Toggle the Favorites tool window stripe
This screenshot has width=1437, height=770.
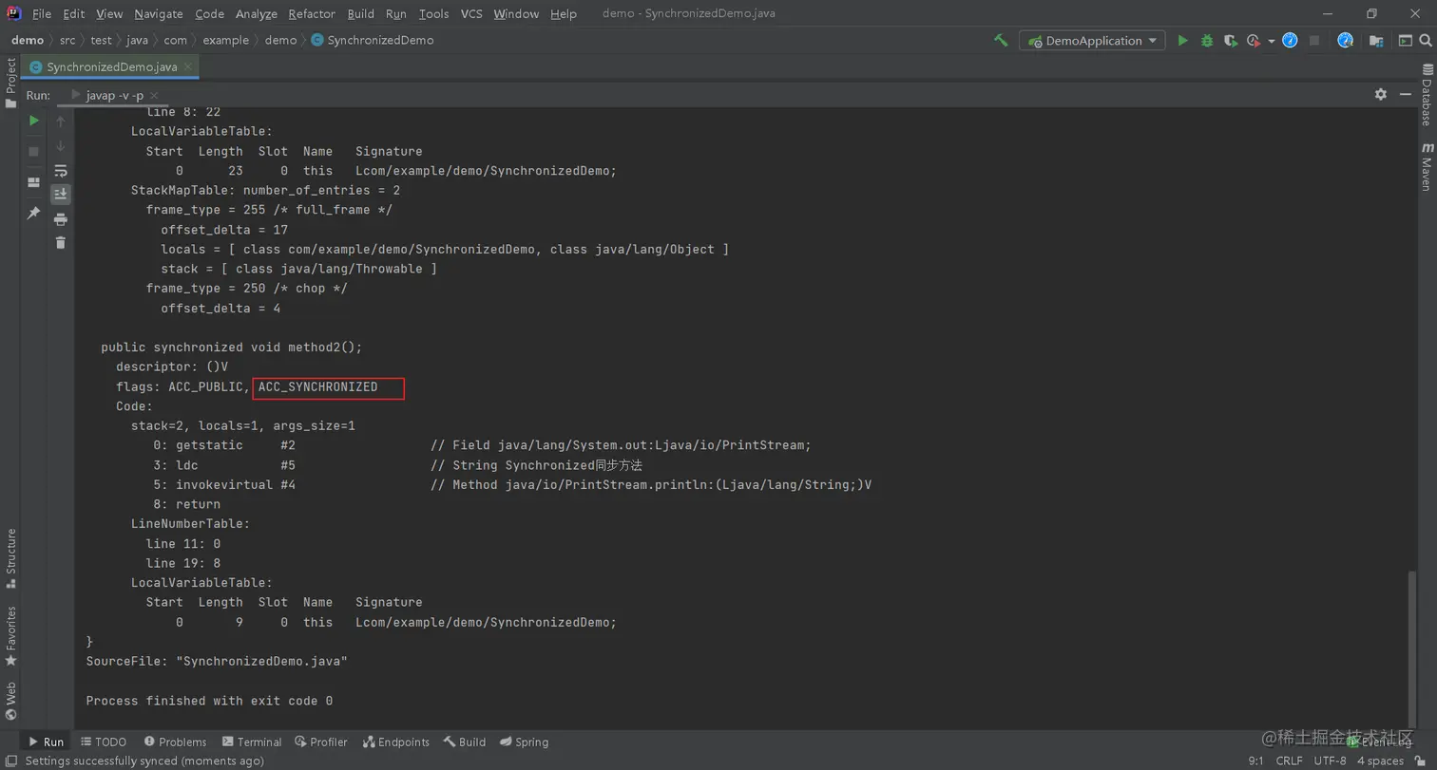(10, 636)
